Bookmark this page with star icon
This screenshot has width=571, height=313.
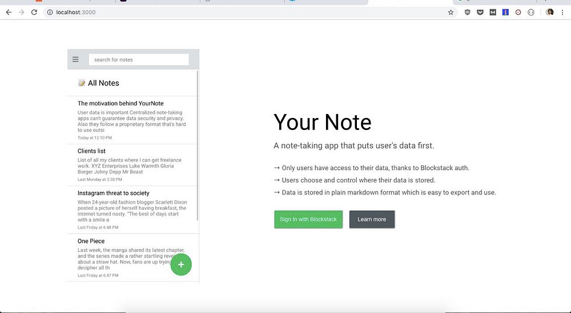(x=451, y=13)
